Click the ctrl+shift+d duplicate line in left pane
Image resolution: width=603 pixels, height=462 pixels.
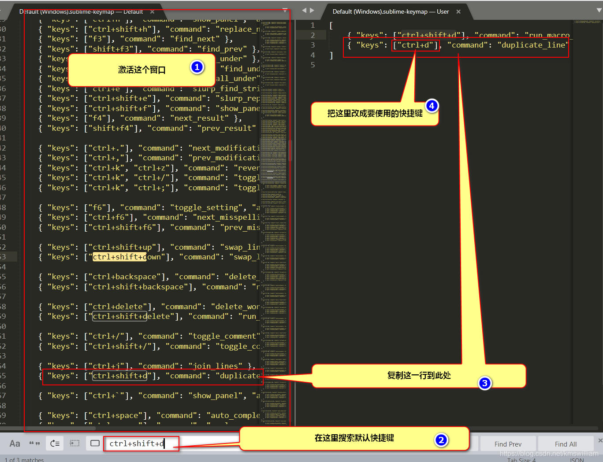tap(149, 376)
